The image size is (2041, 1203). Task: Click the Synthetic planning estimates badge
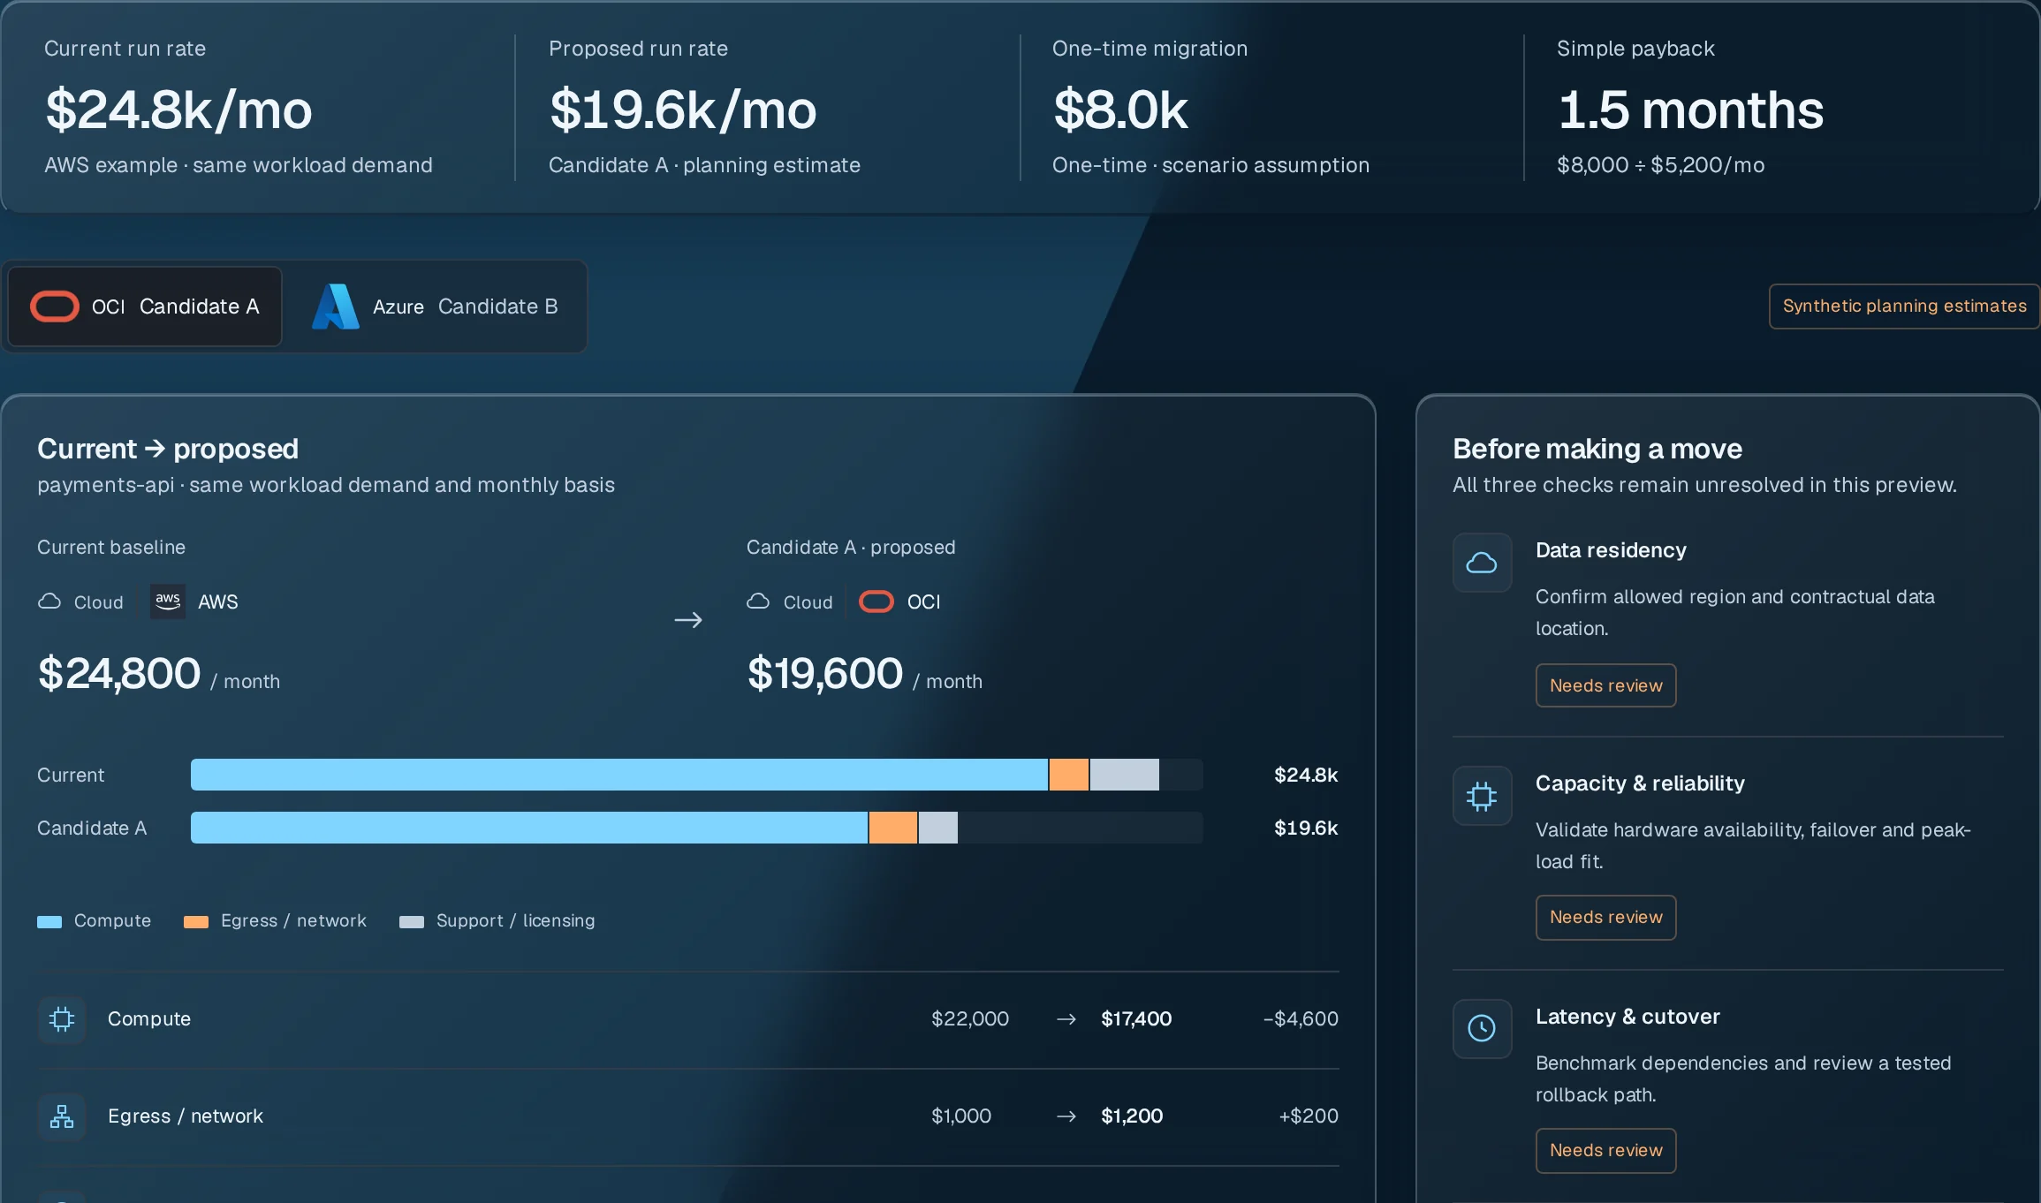(x=1904, y=306)
